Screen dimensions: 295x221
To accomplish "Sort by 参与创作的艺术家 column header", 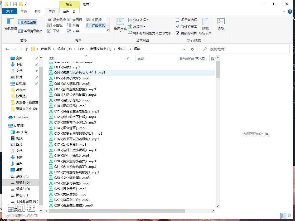I will pyautogui.click(x=194, y=59).
